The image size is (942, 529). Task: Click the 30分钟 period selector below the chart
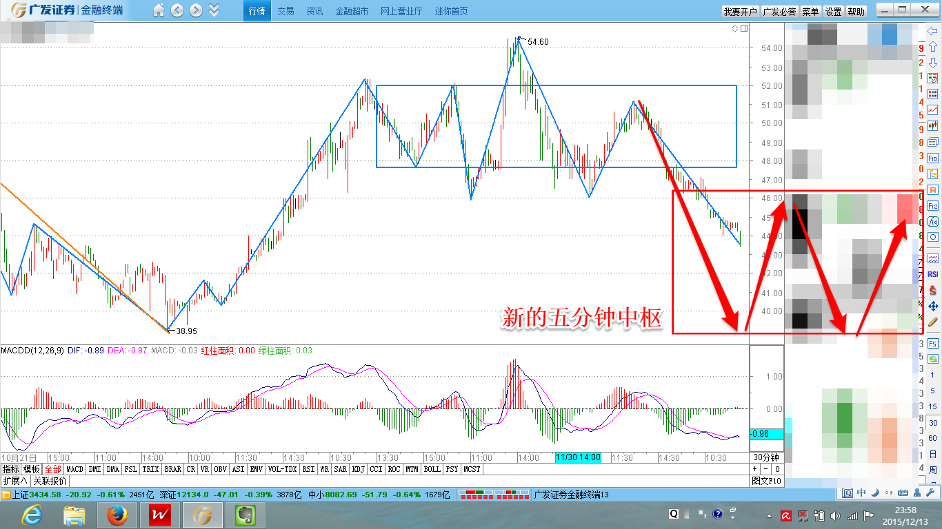pos(766,457)
